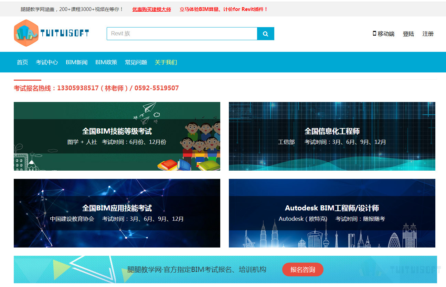
Task: Click the 腿腿教学网·官方指定BIM考试报名 banner text
Action: (x=197, y=269)
